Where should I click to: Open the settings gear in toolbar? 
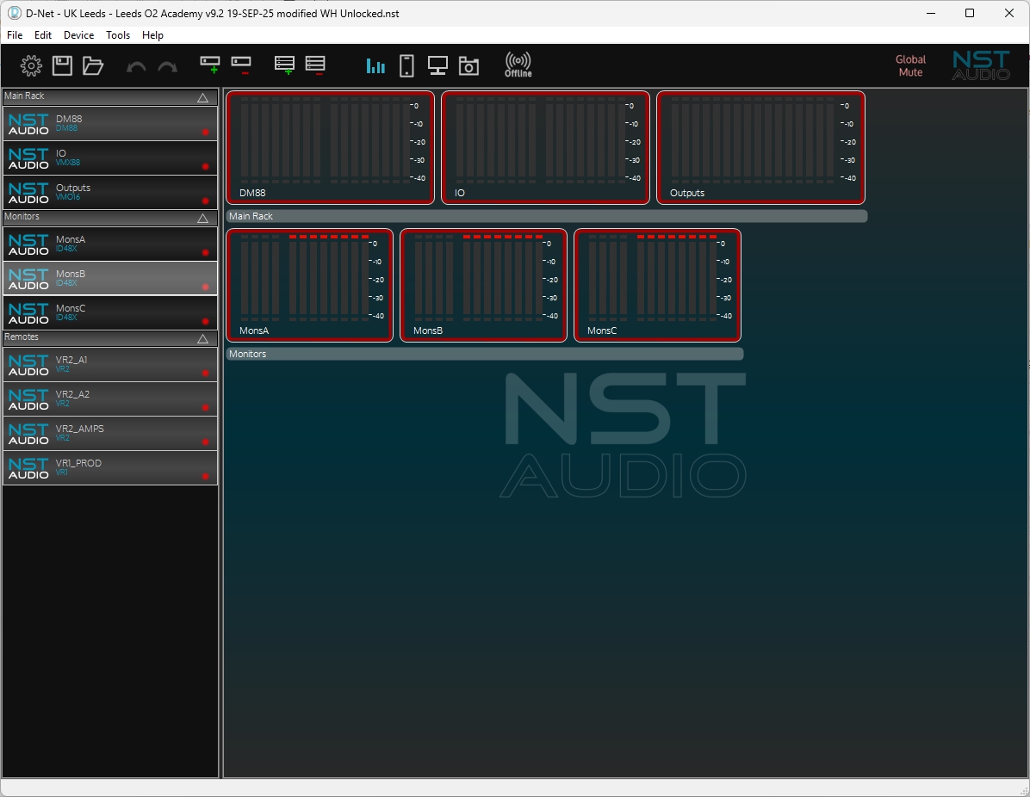(x=31, y=66)
